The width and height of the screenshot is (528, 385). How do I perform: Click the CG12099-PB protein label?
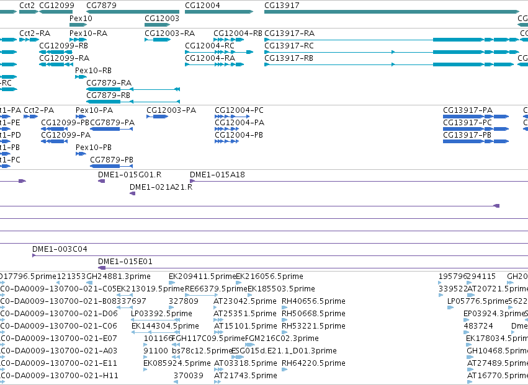pos(65,123)
